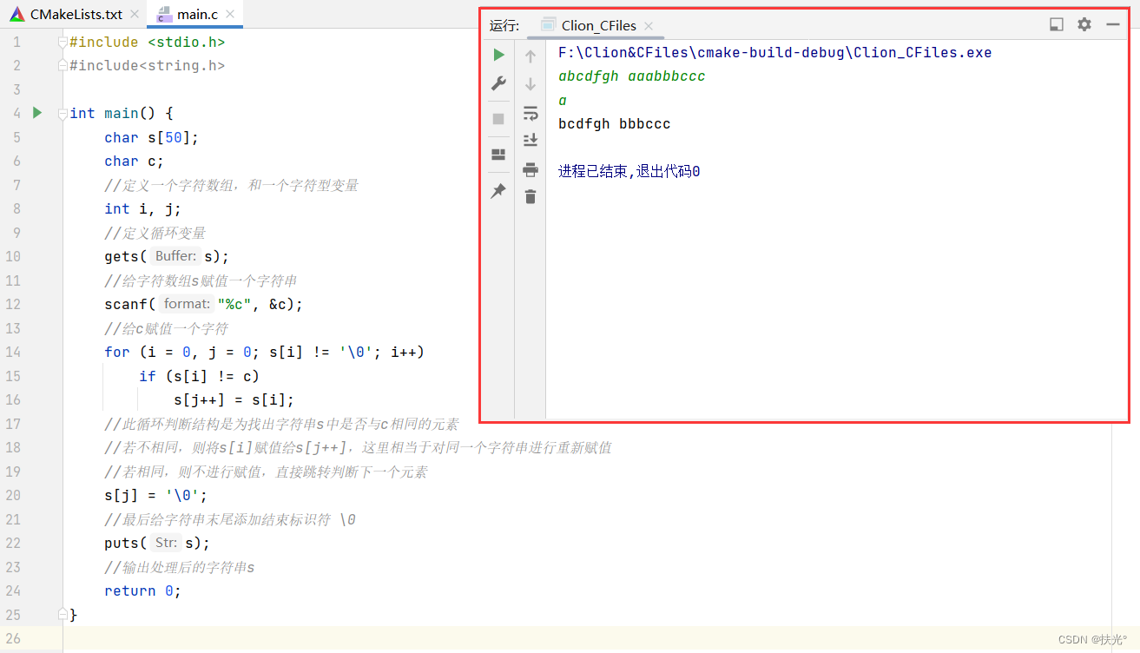Click the 'int i, j;' declaration
The image size is (1140, 653).
coord(142,208)
